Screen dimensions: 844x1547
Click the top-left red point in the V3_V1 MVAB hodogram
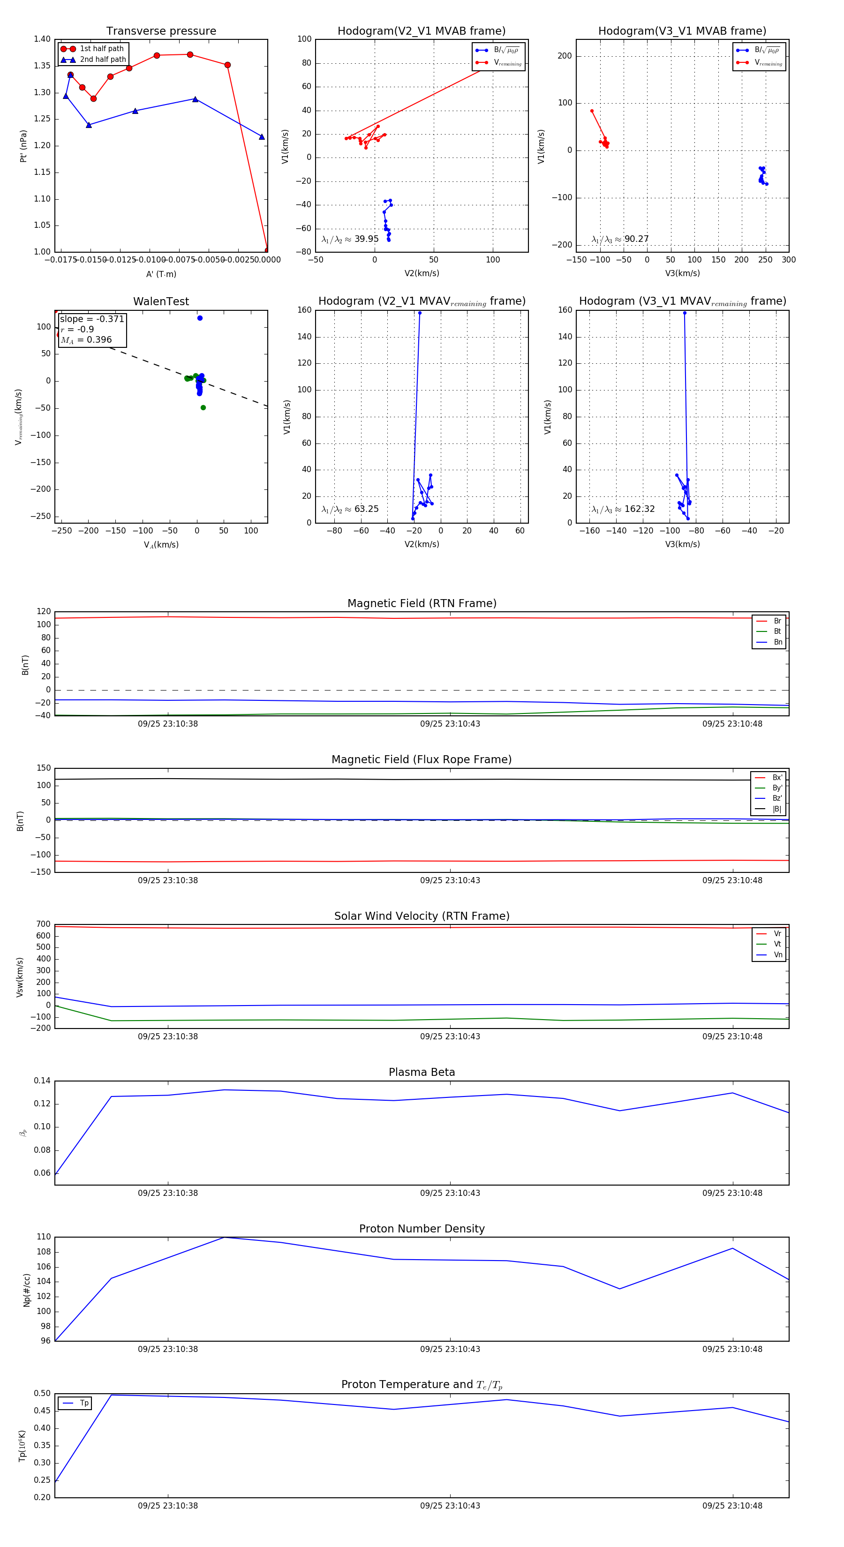pos(592,111)
